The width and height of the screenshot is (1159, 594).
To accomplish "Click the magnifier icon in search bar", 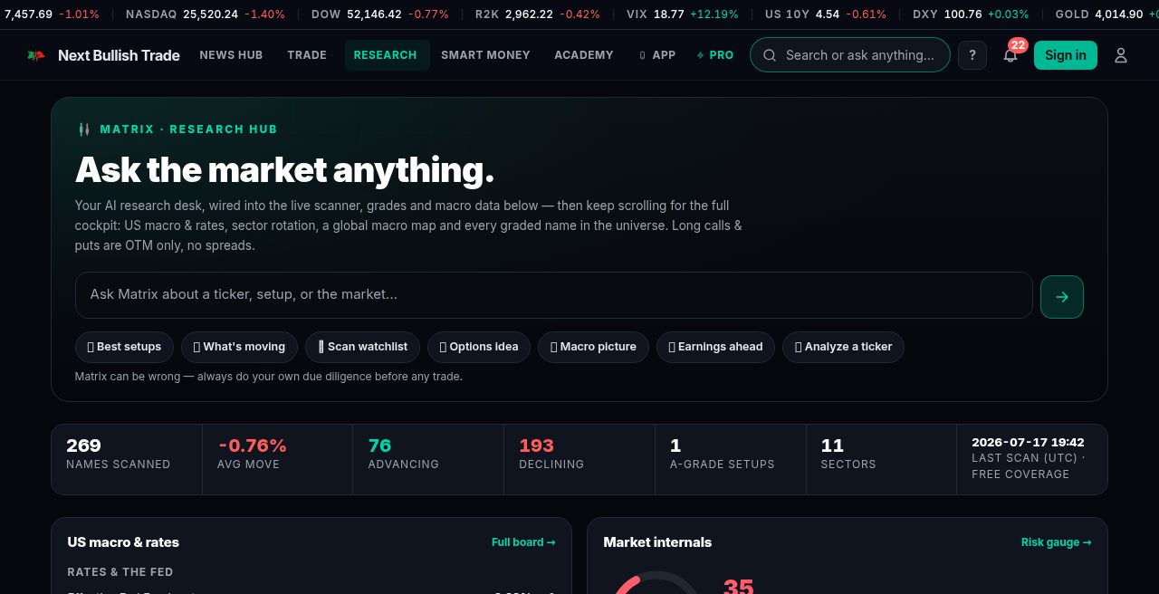I will tap(770, 55).
